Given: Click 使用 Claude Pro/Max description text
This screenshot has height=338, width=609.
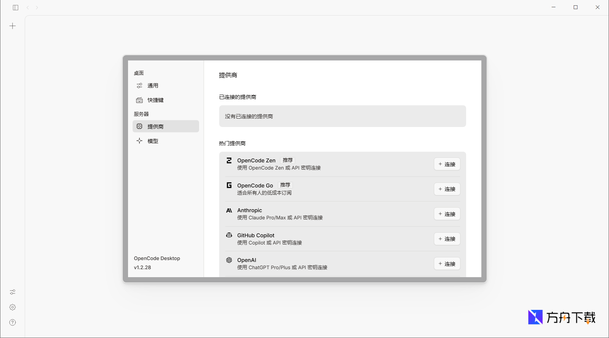Looking at the screenshot, I should (280, 217).
